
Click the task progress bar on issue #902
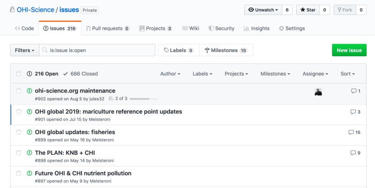pyautogui.click(x=144, y=99)
